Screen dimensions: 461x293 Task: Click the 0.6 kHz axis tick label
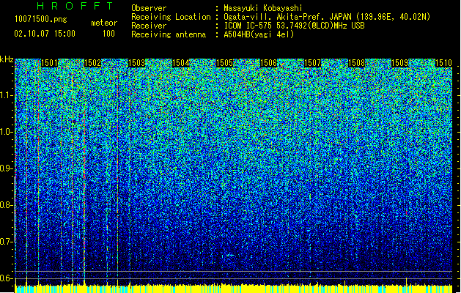(x=7, y=278)
